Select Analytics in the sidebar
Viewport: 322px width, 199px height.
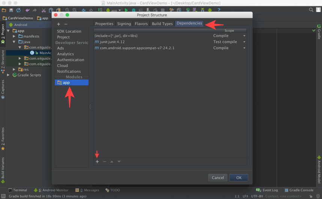(65, 54)
